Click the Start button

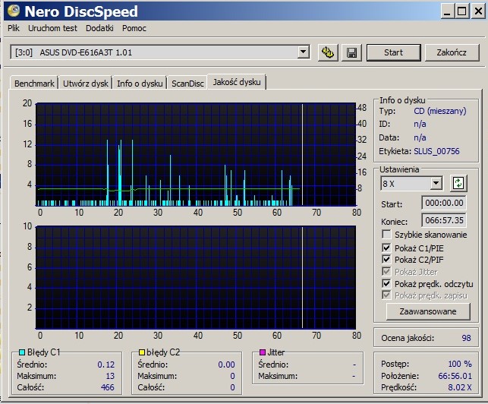393,52
